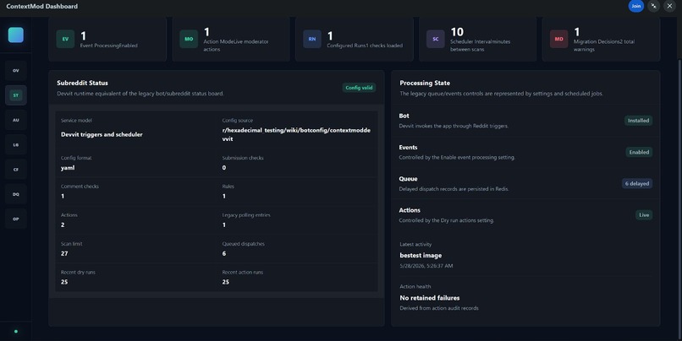Click the Queued dispatches value 6
This screenshot has height=341, width=682.
(x=224, y=253)
